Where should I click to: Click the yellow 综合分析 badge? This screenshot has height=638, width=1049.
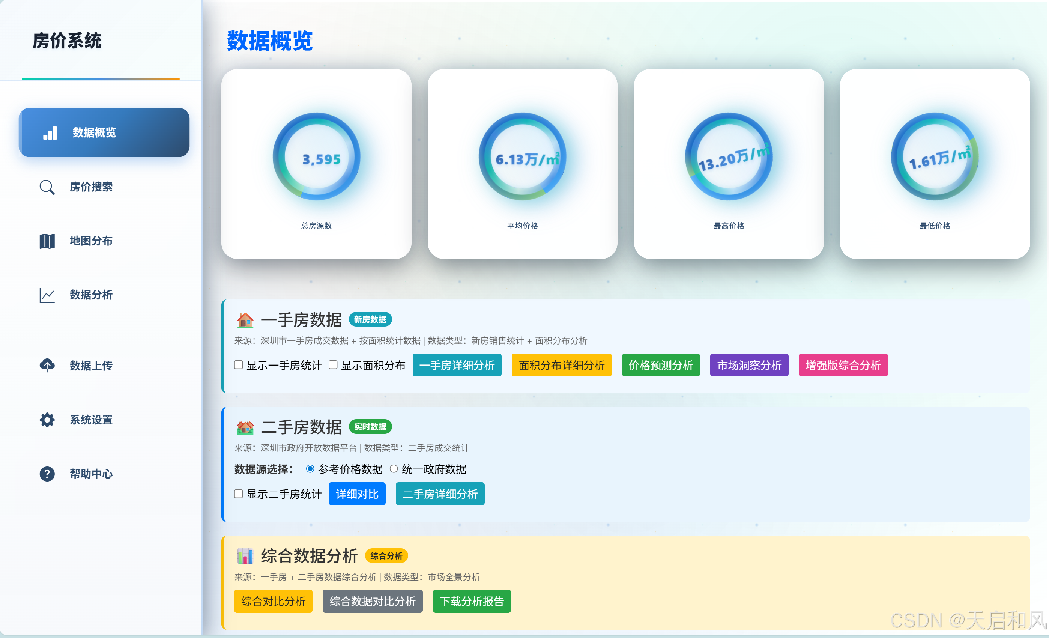[386, 556]
